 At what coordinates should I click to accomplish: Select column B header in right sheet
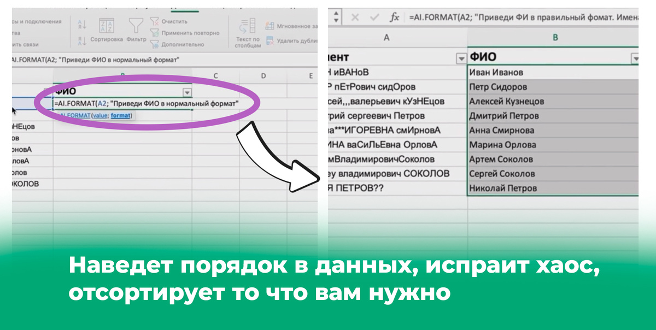coord(554,38)
